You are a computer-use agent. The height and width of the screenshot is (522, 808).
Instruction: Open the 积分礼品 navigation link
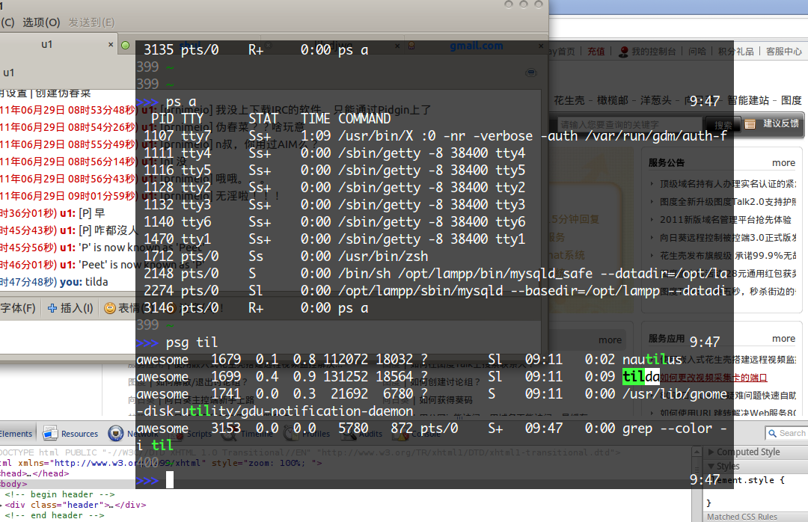pyautogui.click(x=736, y=52)
